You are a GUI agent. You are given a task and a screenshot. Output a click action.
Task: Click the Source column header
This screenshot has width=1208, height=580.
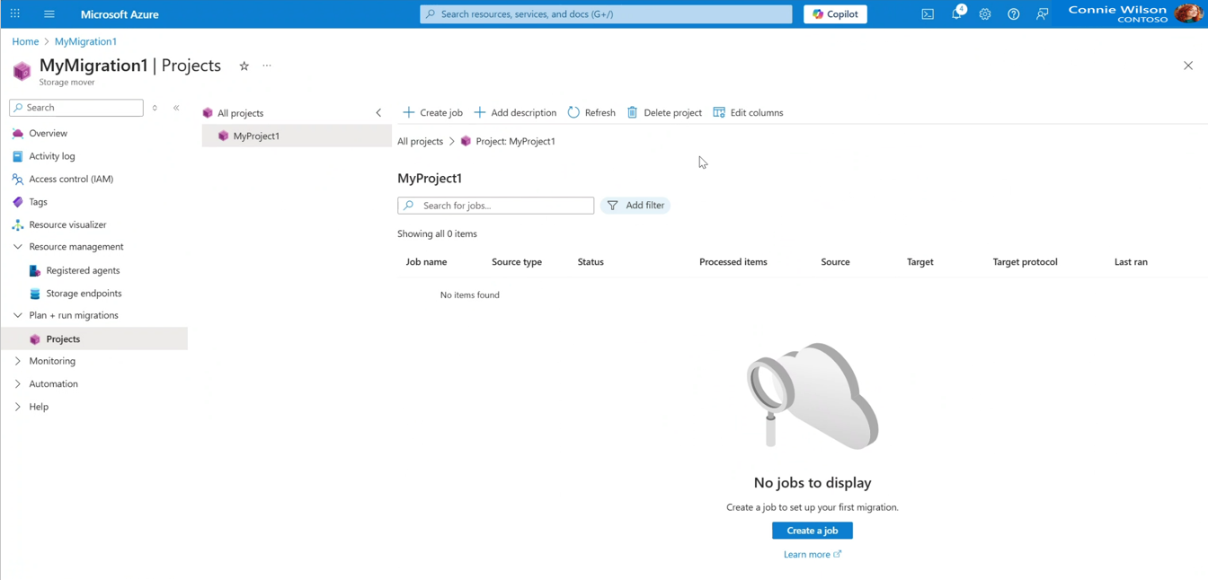(835, 262)
